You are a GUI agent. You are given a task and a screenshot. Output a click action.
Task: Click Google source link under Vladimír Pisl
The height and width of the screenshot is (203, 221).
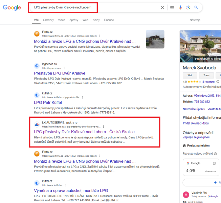coord(213,197)
